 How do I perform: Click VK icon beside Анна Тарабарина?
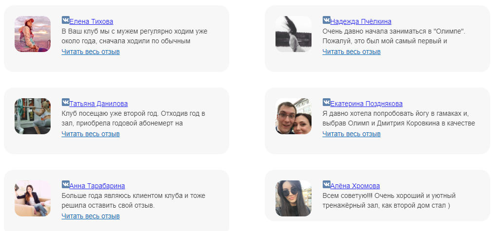(66, 184)
